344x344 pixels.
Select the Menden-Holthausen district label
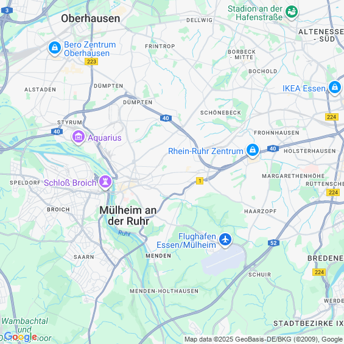(x=164, y=291)
